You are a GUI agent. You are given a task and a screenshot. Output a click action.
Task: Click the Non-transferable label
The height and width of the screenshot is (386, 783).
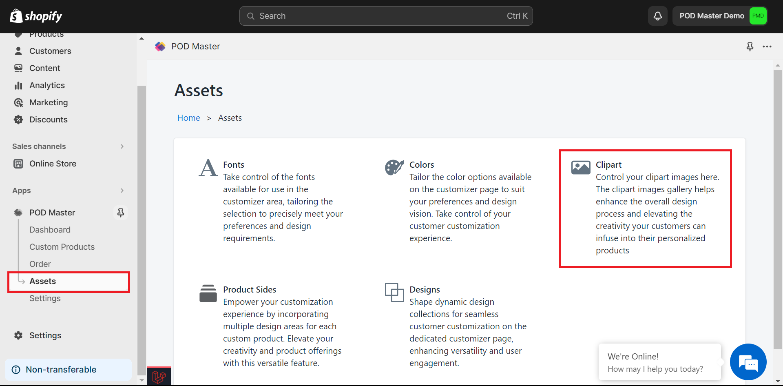click(x=61, y=370)
